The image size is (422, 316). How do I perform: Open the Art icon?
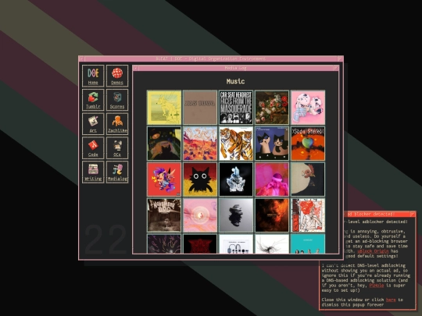[93, 123]
